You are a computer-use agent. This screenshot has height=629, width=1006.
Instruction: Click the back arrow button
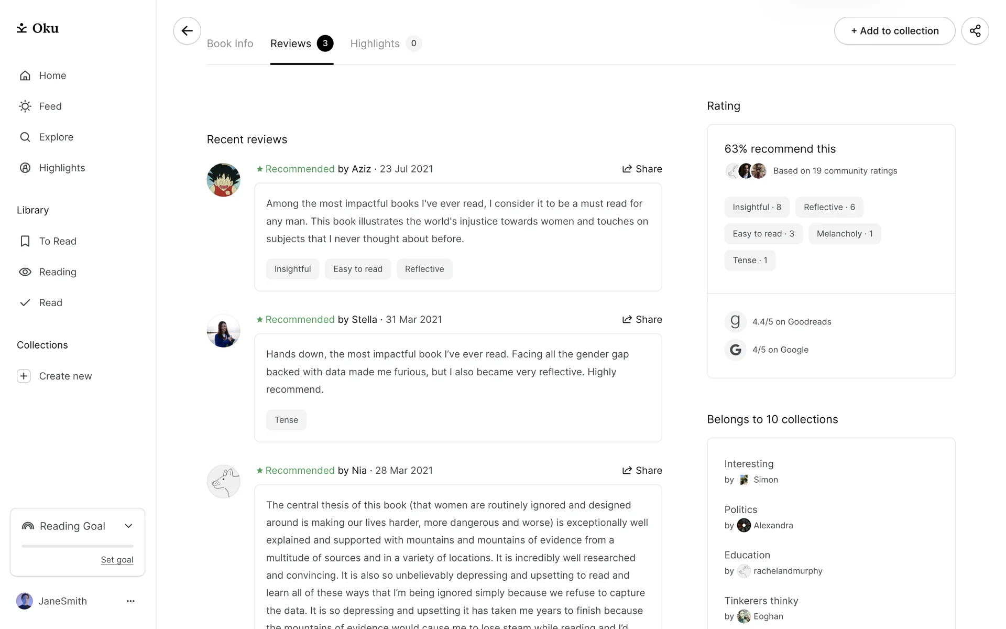[x=187, y=31]
